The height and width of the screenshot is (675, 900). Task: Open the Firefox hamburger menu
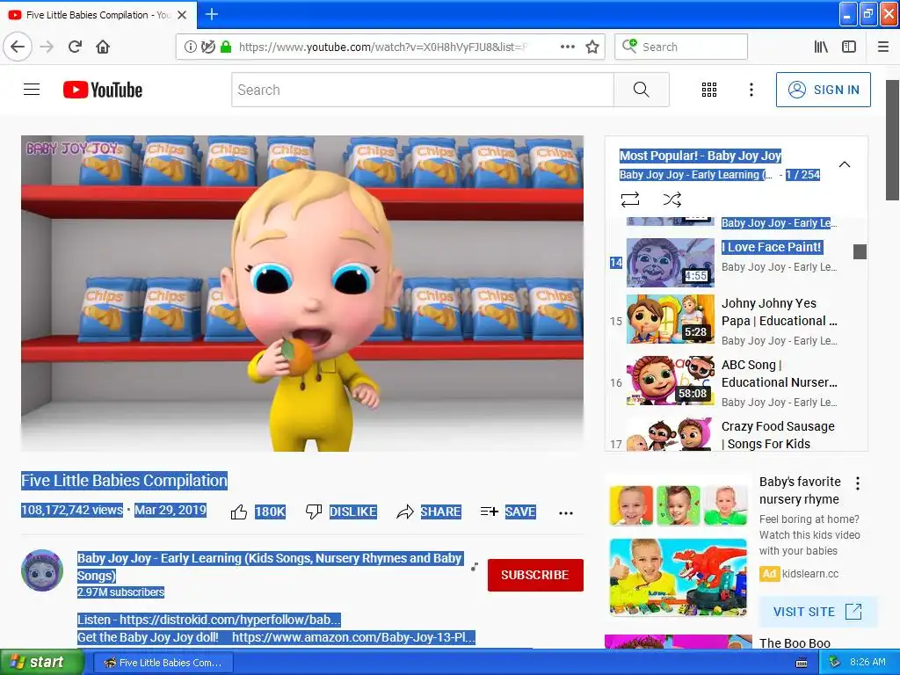point(883,47)
